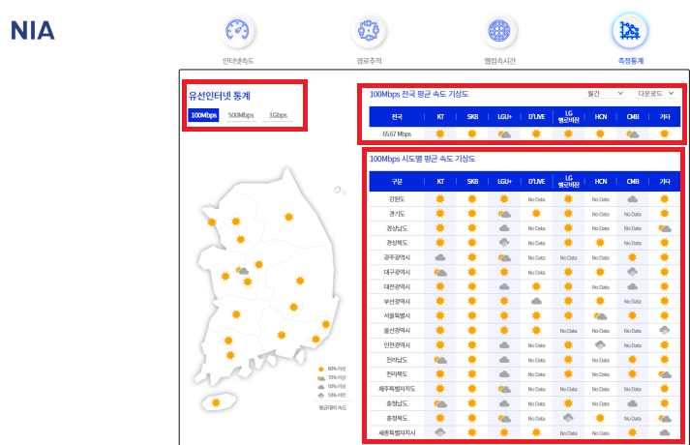Click the KT header in the 시도별 table
690x445 pixels.
[x=440, y=181]
